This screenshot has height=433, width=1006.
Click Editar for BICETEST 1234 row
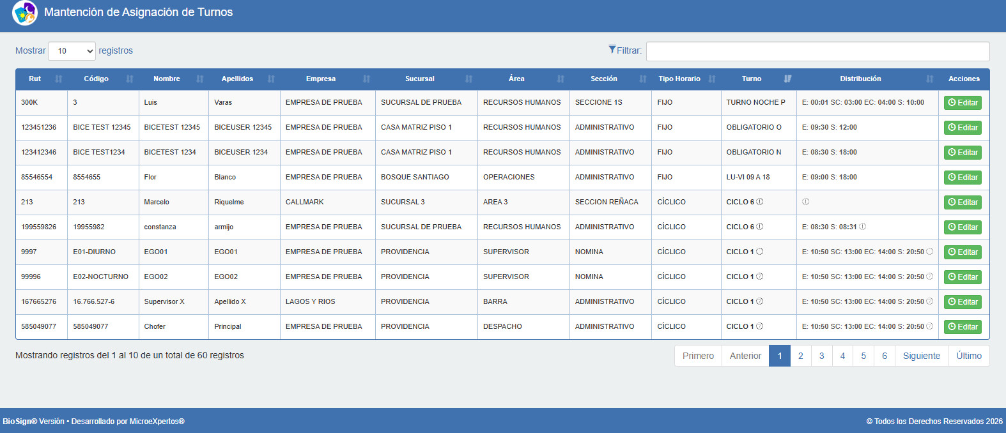(963, 153)
